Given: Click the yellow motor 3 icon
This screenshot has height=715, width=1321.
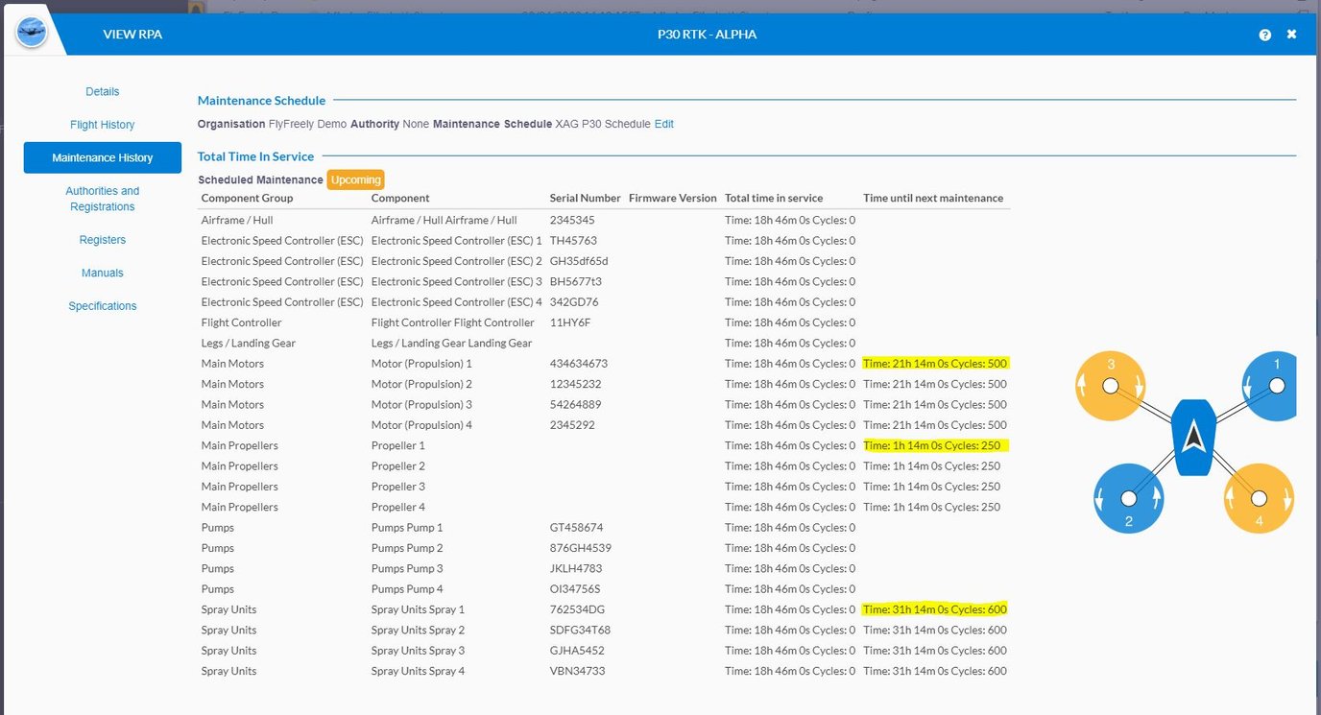Looking at the screenshot, I should coord(1110,386).
